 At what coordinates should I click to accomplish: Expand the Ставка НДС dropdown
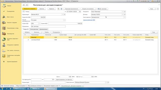[x=39, y=23]
